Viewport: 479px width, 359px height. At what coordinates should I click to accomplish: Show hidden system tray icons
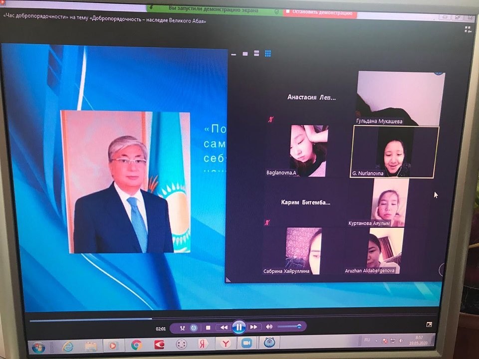[x=376, y=341]
